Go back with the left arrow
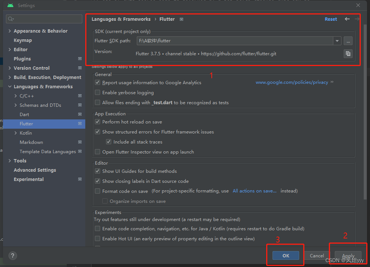Image resolution: width=370 pixels, height=267 pixels. click(347, 19)
